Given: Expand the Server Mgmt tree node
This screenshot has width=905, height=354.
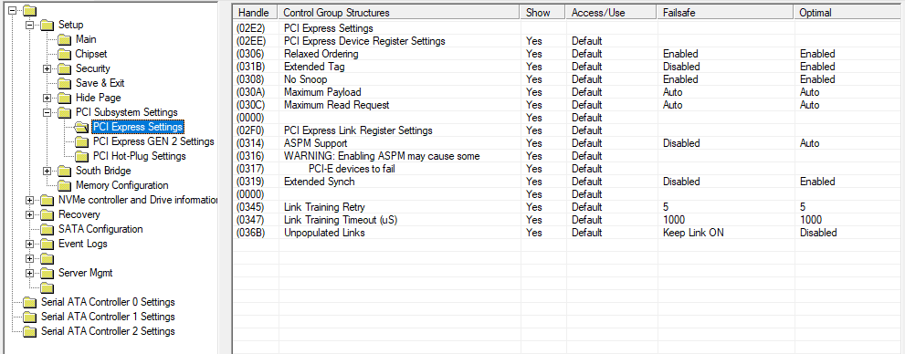Looking at the screenshot, I should pyautogui.click(x=30, y=274).
